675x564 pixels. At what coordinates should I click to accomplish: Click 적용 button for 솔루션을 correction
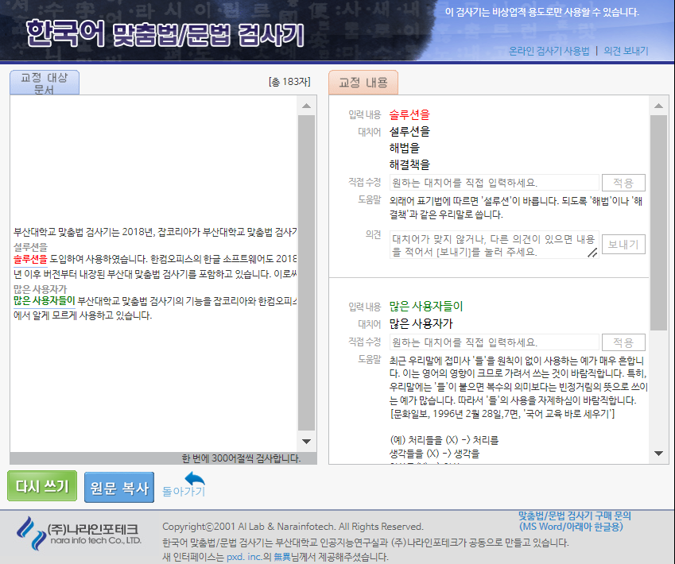623,183
